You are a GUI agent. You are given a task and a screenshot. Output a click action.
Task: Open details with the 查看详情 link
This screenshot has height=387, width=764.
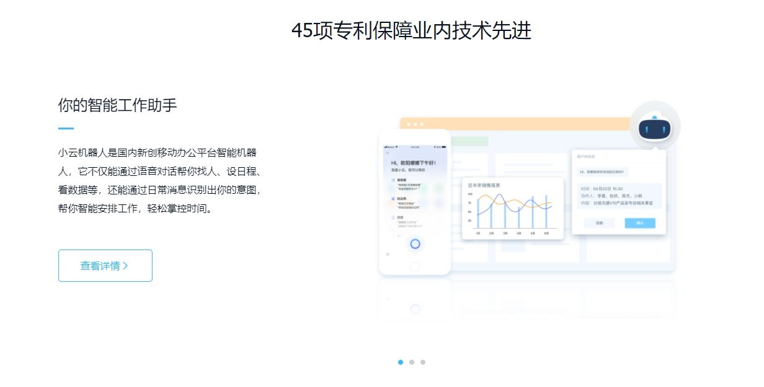(105, 265)
